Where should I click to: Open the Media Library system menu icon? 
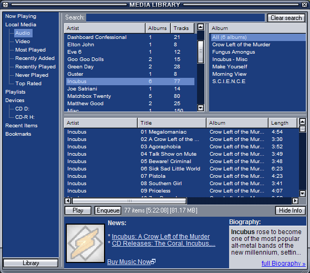pos(6,5)
